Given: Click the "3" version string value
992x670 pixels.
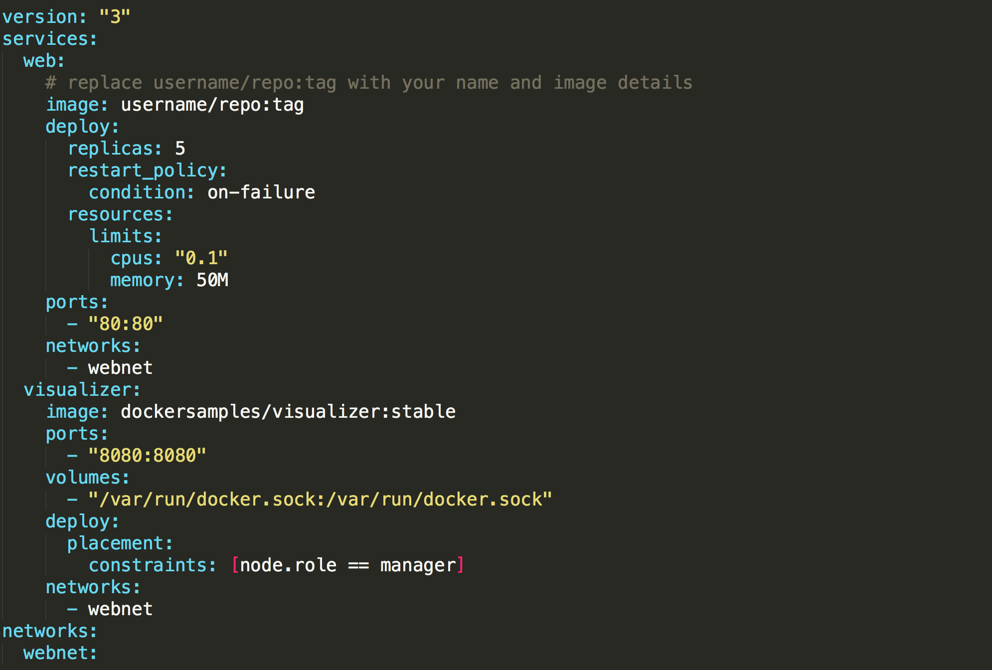Looking at the screenshot, I should 115,17.
